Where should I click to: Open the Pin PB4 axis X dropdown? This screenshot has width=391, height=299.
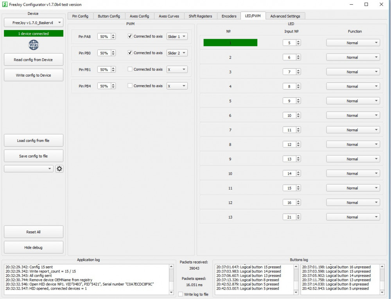[177, 86]
